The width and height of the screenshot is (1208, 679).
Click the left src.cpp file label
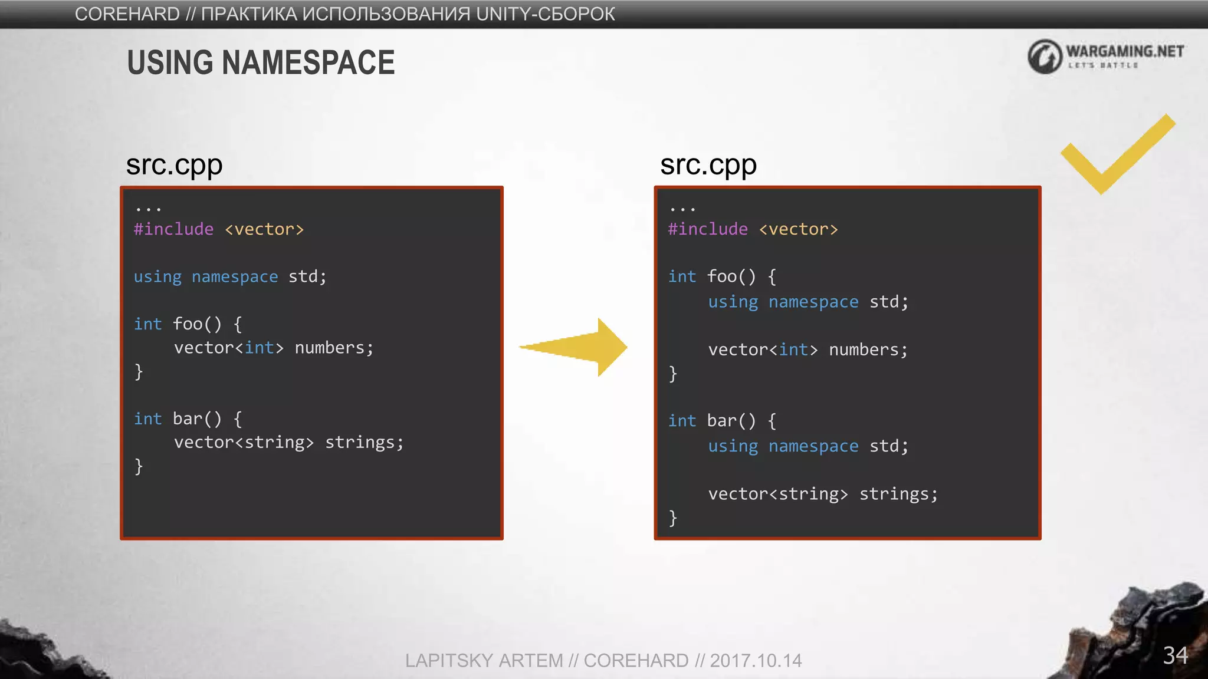point(174,166)
